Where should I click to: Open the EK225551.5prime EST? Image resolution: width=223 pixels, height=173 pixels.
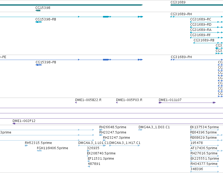(205, 159)
